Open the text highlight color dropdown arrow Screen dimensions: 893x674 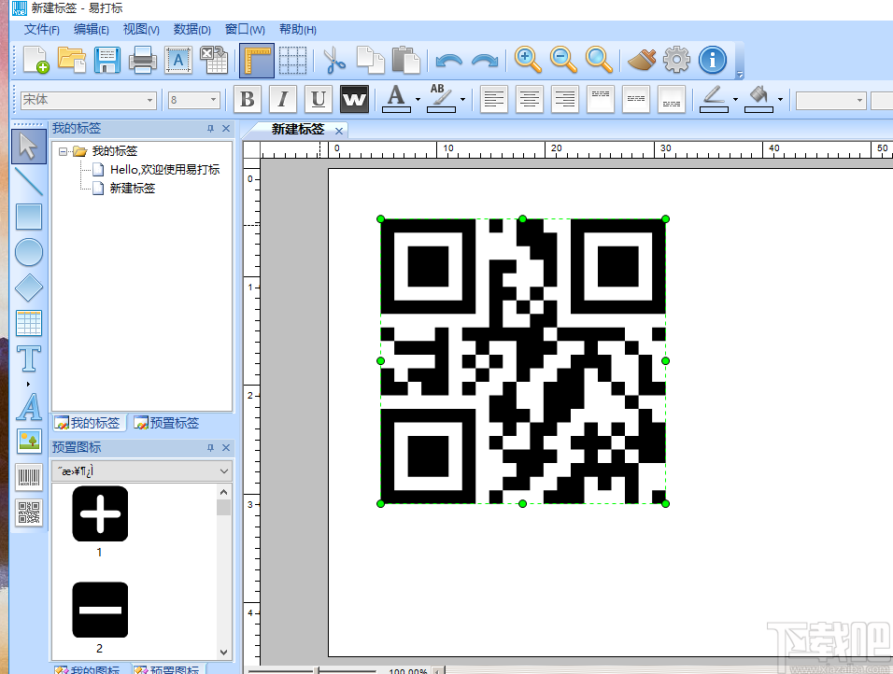point(462,100)
